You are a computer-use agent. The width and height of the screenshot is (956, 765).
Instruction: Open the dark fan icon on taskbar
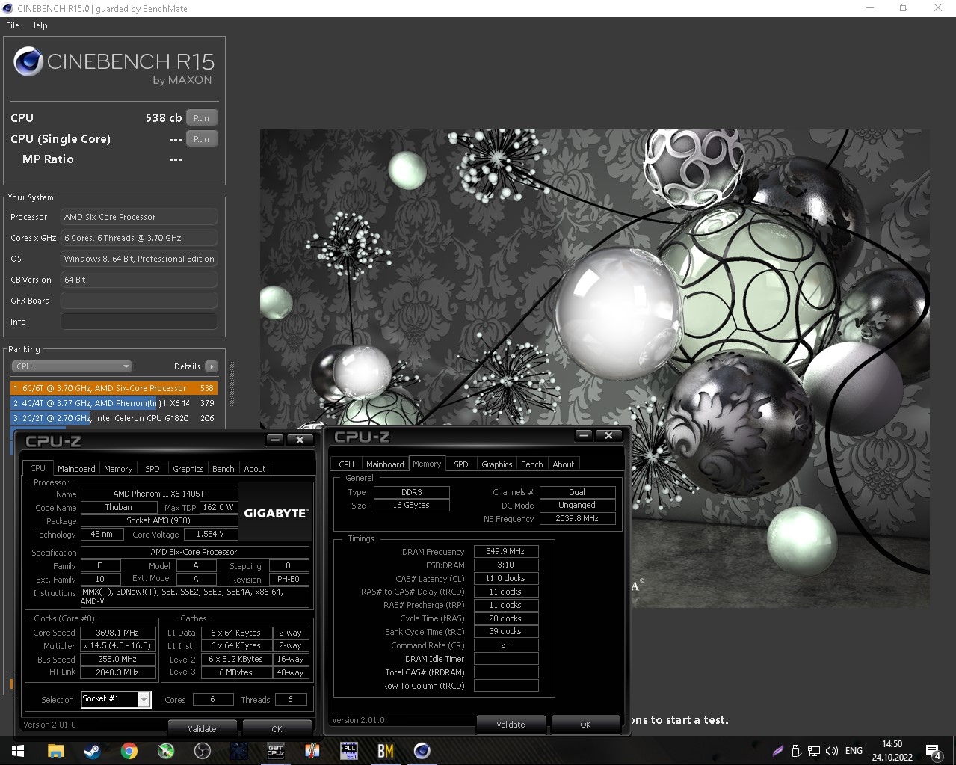coord(238,750)
